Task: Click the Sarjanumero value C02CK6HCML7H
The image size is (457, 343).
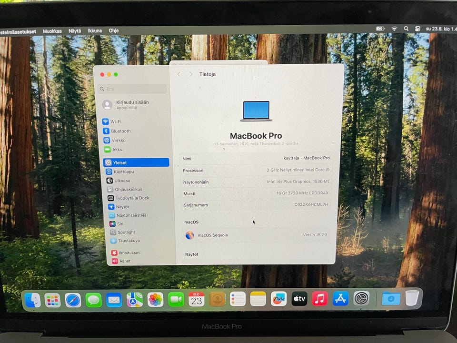Action: [x=311, y=204]
